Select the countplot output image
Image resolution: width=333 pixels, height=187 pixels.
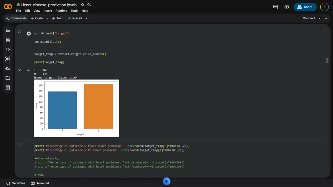tap(77, 108)
